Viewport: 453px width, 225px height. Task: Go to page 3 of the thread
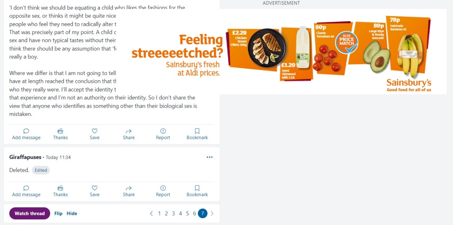(x=173, y=213)
